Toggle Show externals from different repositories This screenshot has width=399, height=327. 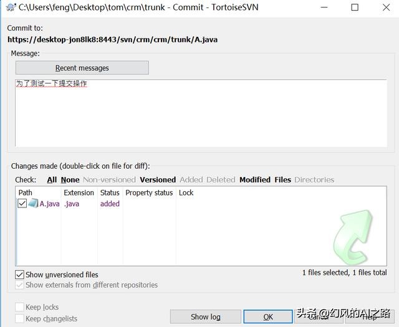coord(19,285)
